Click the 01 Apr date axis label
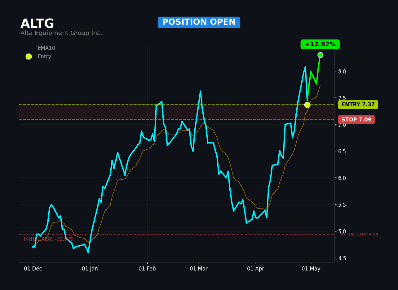Image resolution: width=398 pixels, height=290 pixels. (x=256, y=269)
